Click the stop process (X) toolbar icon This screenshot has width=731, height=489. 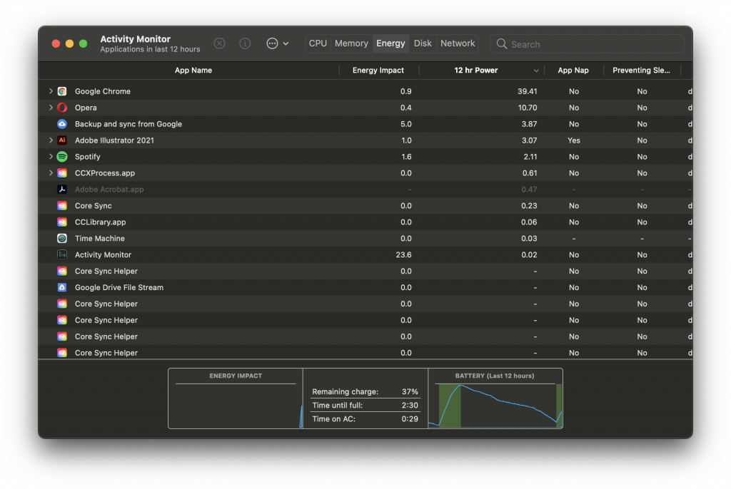tap(219, 43)
